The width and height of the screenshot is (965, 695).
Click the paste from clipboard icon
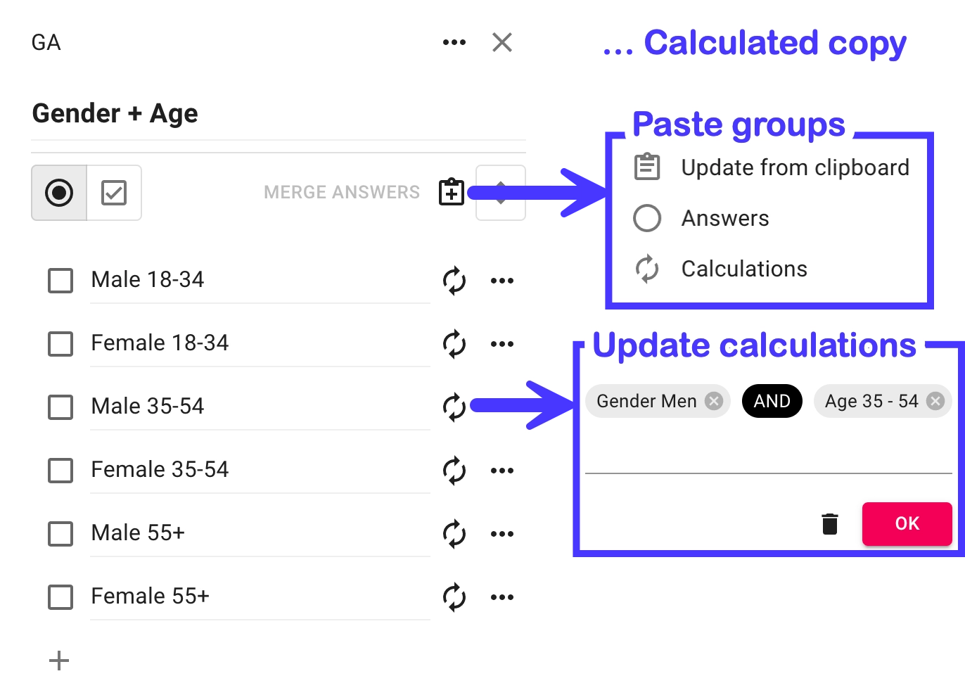pyautogui.click(x=452, y=192)
